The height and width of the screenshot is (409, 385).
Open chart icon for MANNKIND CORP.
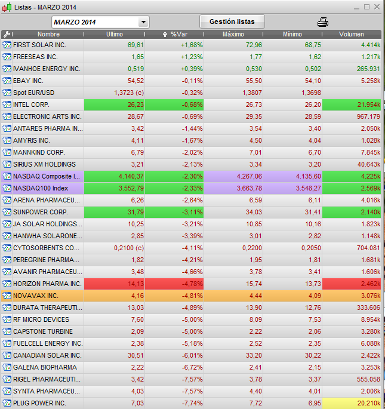tap(7, 152)
